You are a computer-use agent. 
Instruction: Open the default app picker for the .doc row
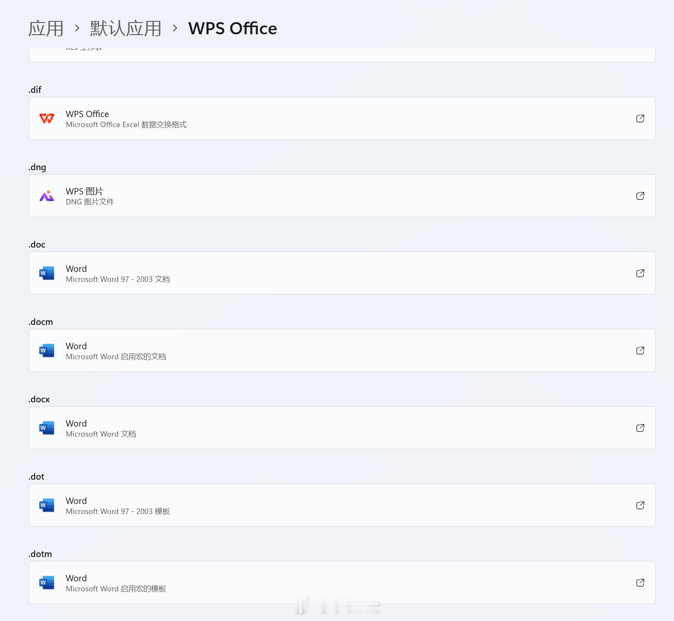tap(640, 273)
